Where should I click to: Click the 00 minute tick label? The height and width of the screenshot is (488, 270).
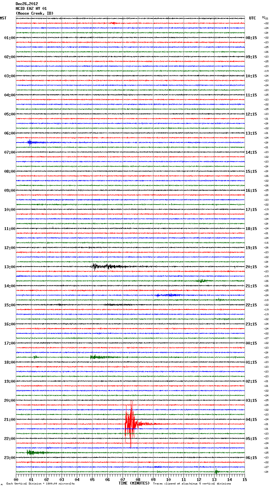tap(16, 480)
